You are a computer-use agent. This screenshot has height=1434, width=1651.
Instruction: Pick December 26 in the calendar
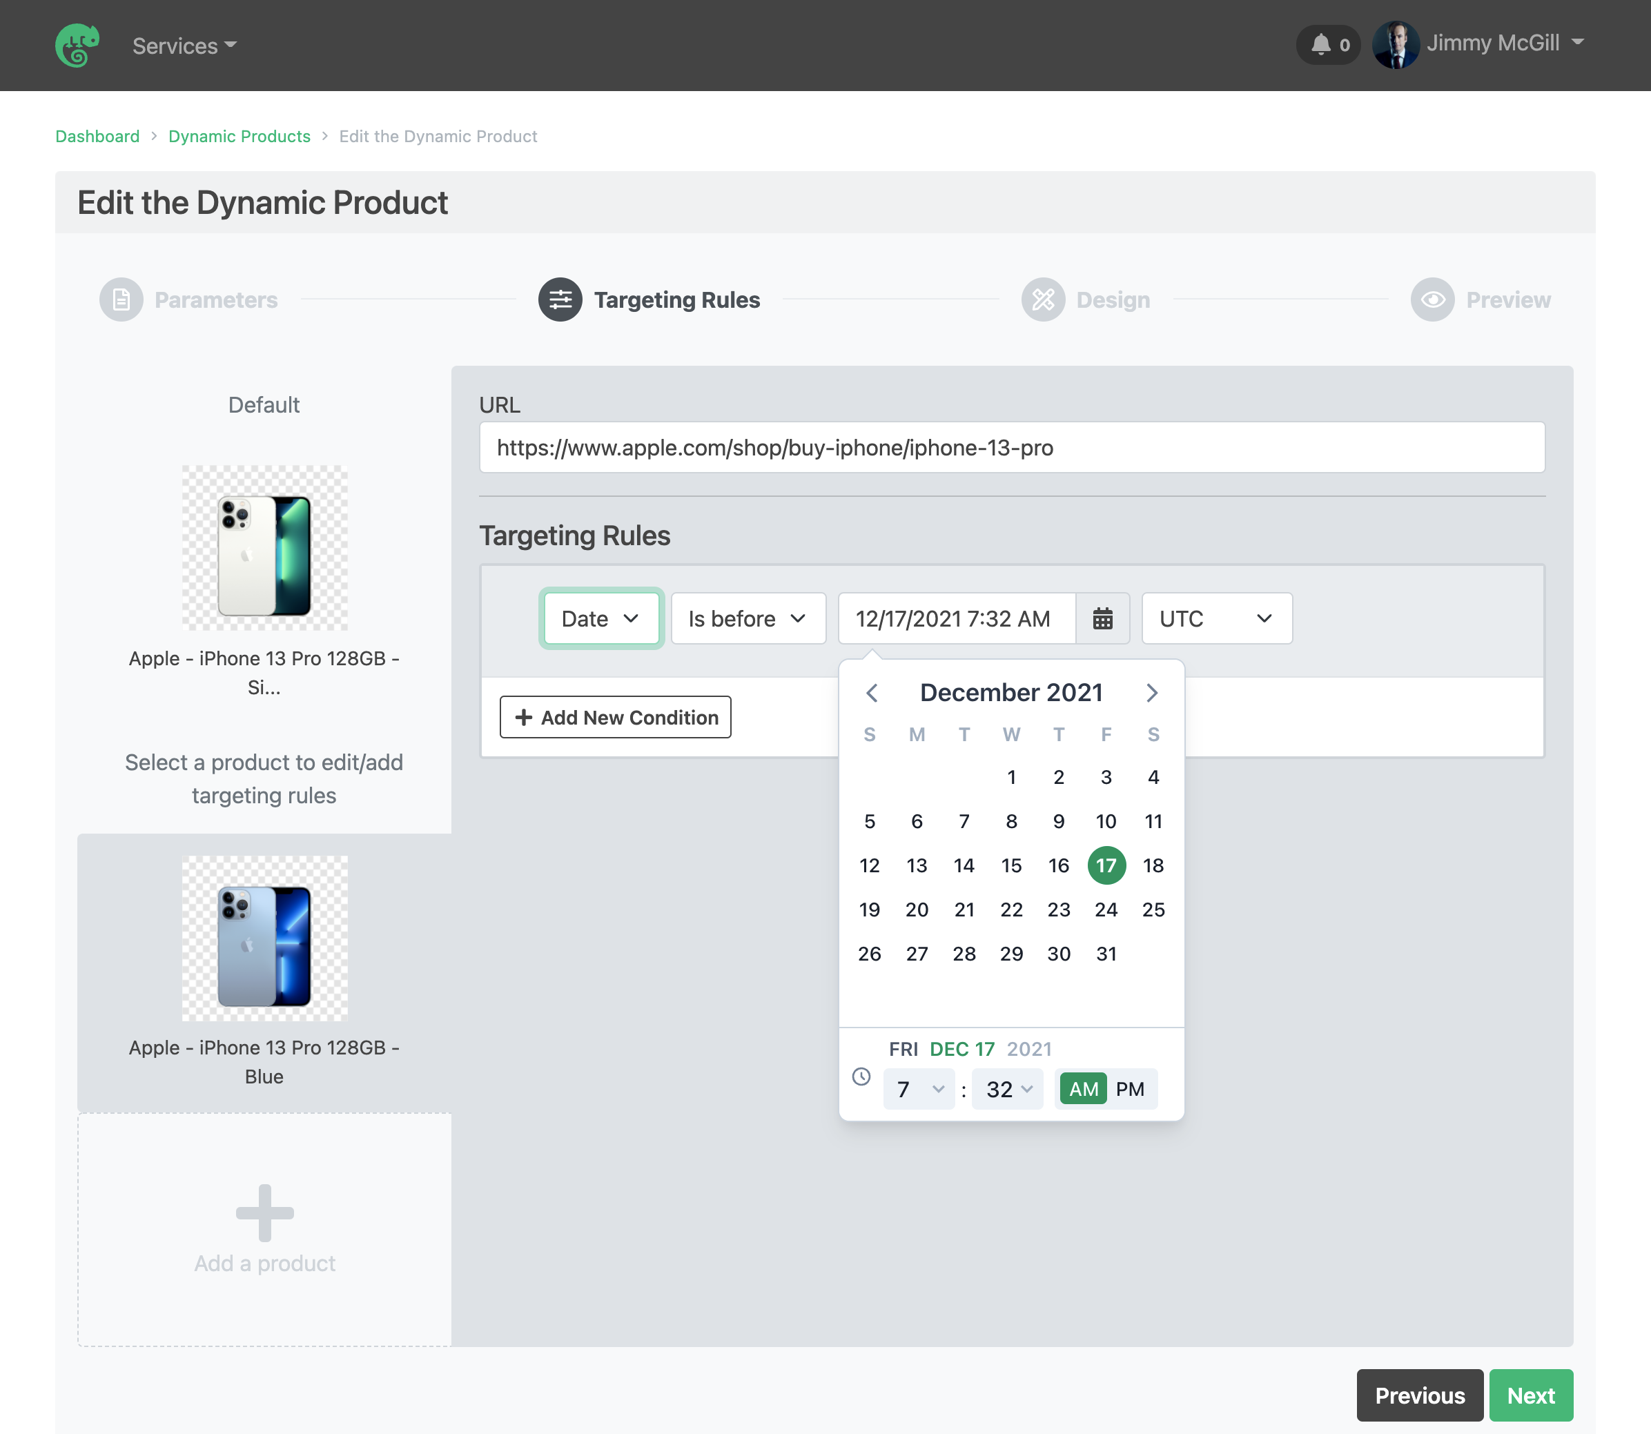[869, 954]
